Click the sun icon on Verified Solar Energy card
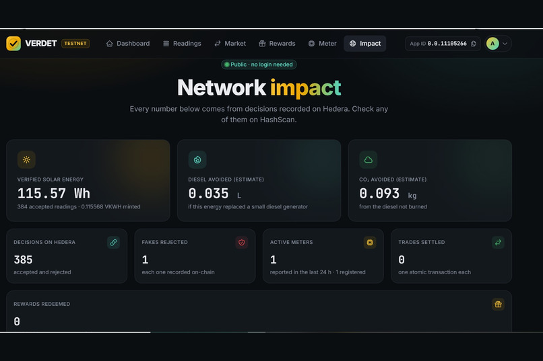543x361 pixels. click(x=26, y=159)
